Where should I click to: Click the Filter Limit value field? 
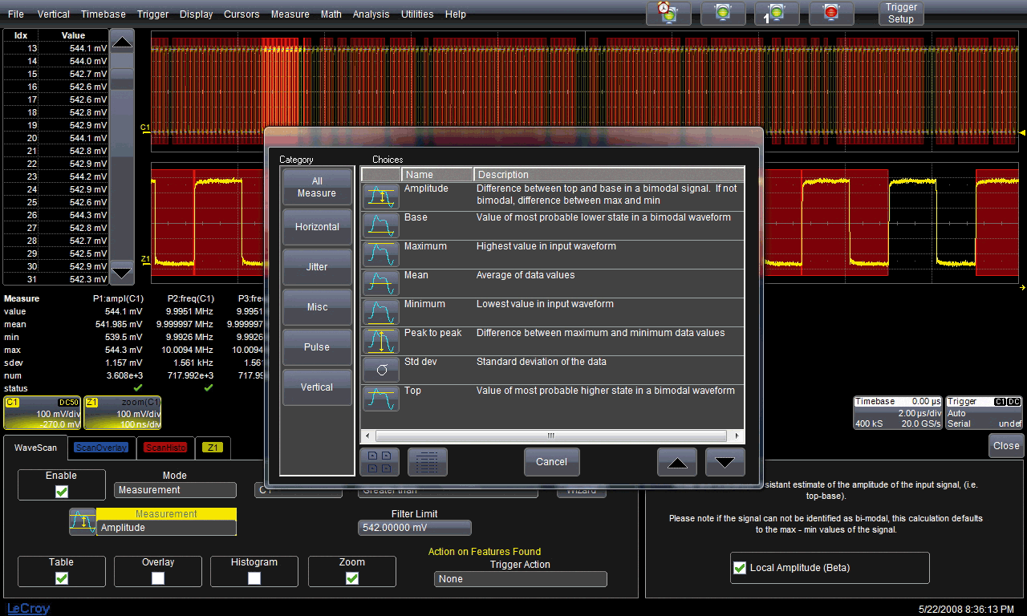pos(414,528)
